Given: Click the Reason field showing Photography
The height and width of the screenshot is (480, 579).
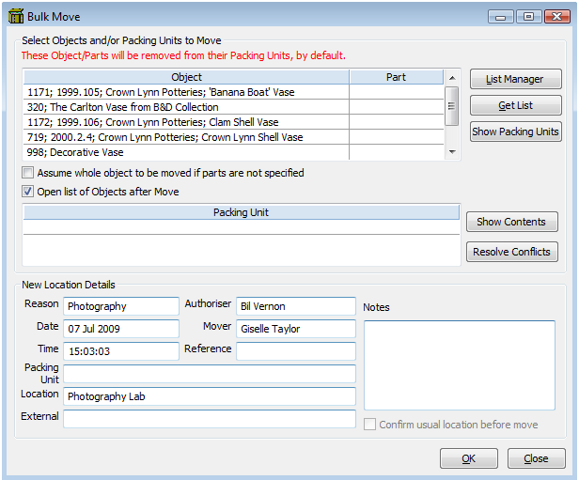Looking at the screenshot, I should coord(121,306).
